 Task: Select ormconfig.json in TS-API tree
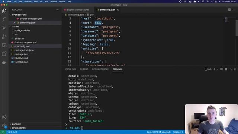point(22,46)
